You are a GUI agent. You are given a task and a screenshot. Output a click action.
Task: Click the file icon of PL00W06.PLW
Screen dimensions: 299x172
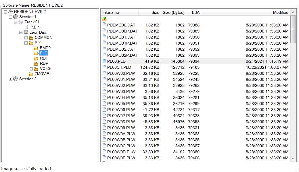click(104, 109)
